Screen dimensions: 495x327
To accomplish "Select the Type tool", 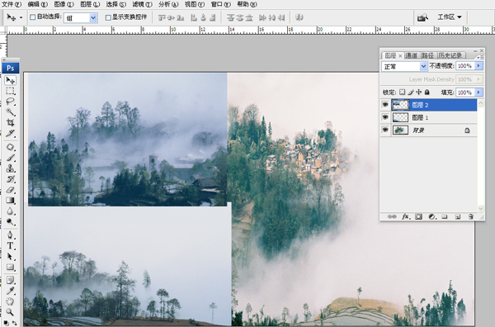I will pyautogui.click(x=10, y=246).
